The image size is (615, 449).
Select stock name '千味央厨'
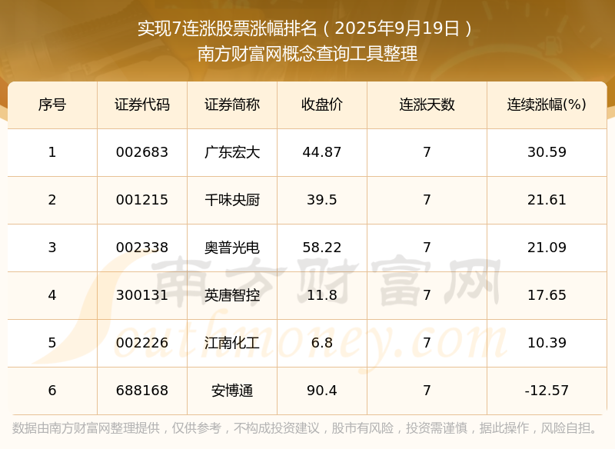(x=232, y=200)
